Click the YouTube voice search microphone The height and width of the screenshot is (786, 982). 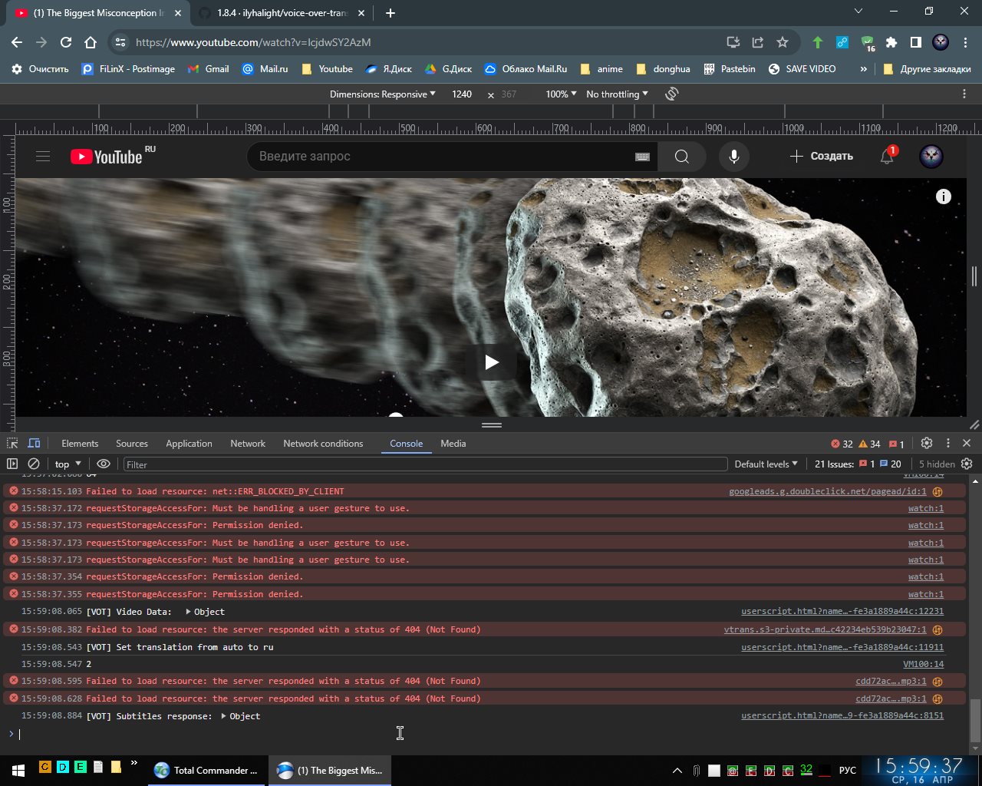[x=734, y=157]
